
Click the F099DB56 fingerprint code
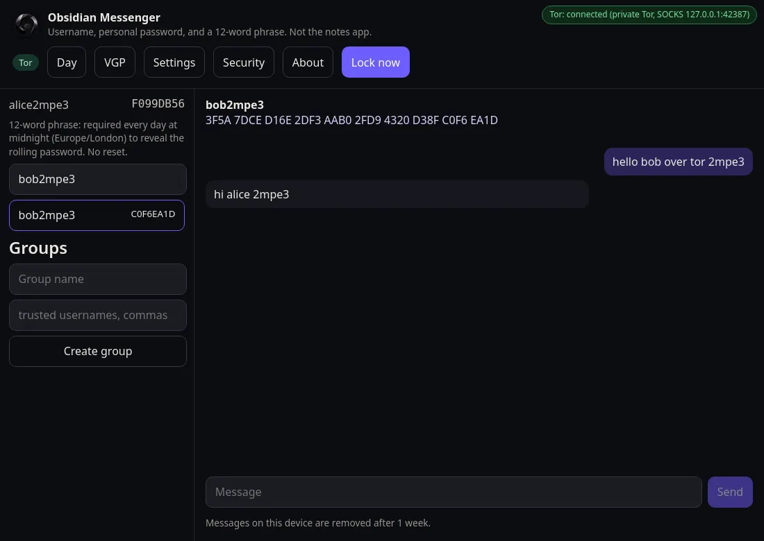coord(158,103)
